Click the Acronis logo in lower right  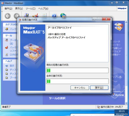(x=119, y=95)
